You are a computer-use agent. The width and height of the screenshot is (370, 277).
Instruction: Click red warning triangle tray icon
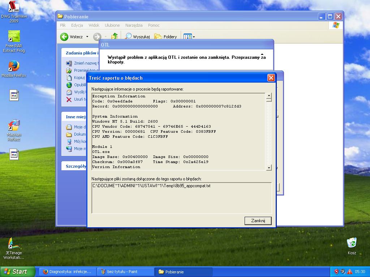coord(350,272)
